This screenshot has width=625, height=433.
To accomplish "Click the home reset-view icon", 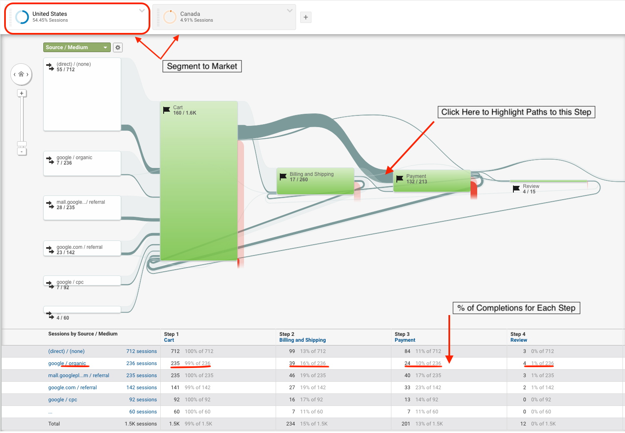I will tap(21, 74).
